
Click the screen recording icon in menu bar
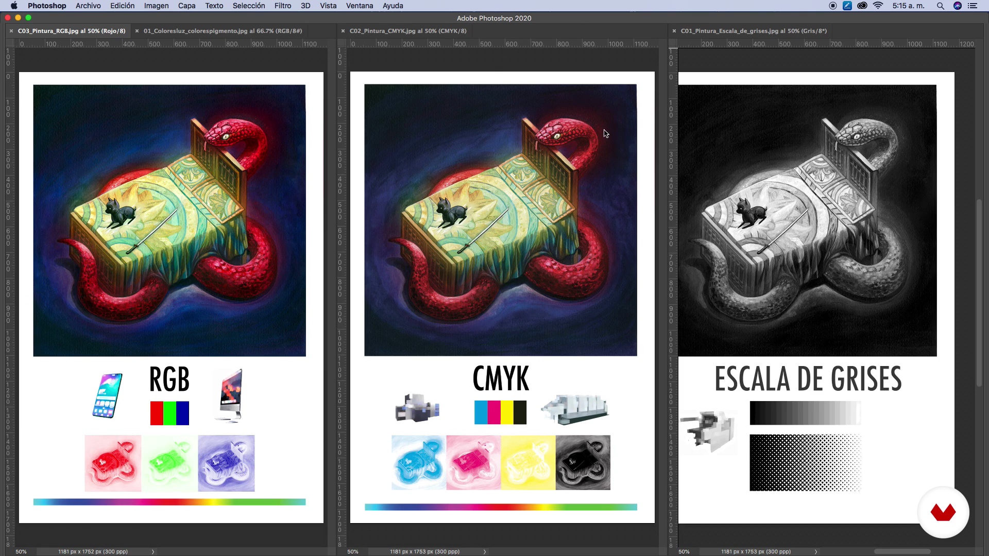[x=833, y=6]
